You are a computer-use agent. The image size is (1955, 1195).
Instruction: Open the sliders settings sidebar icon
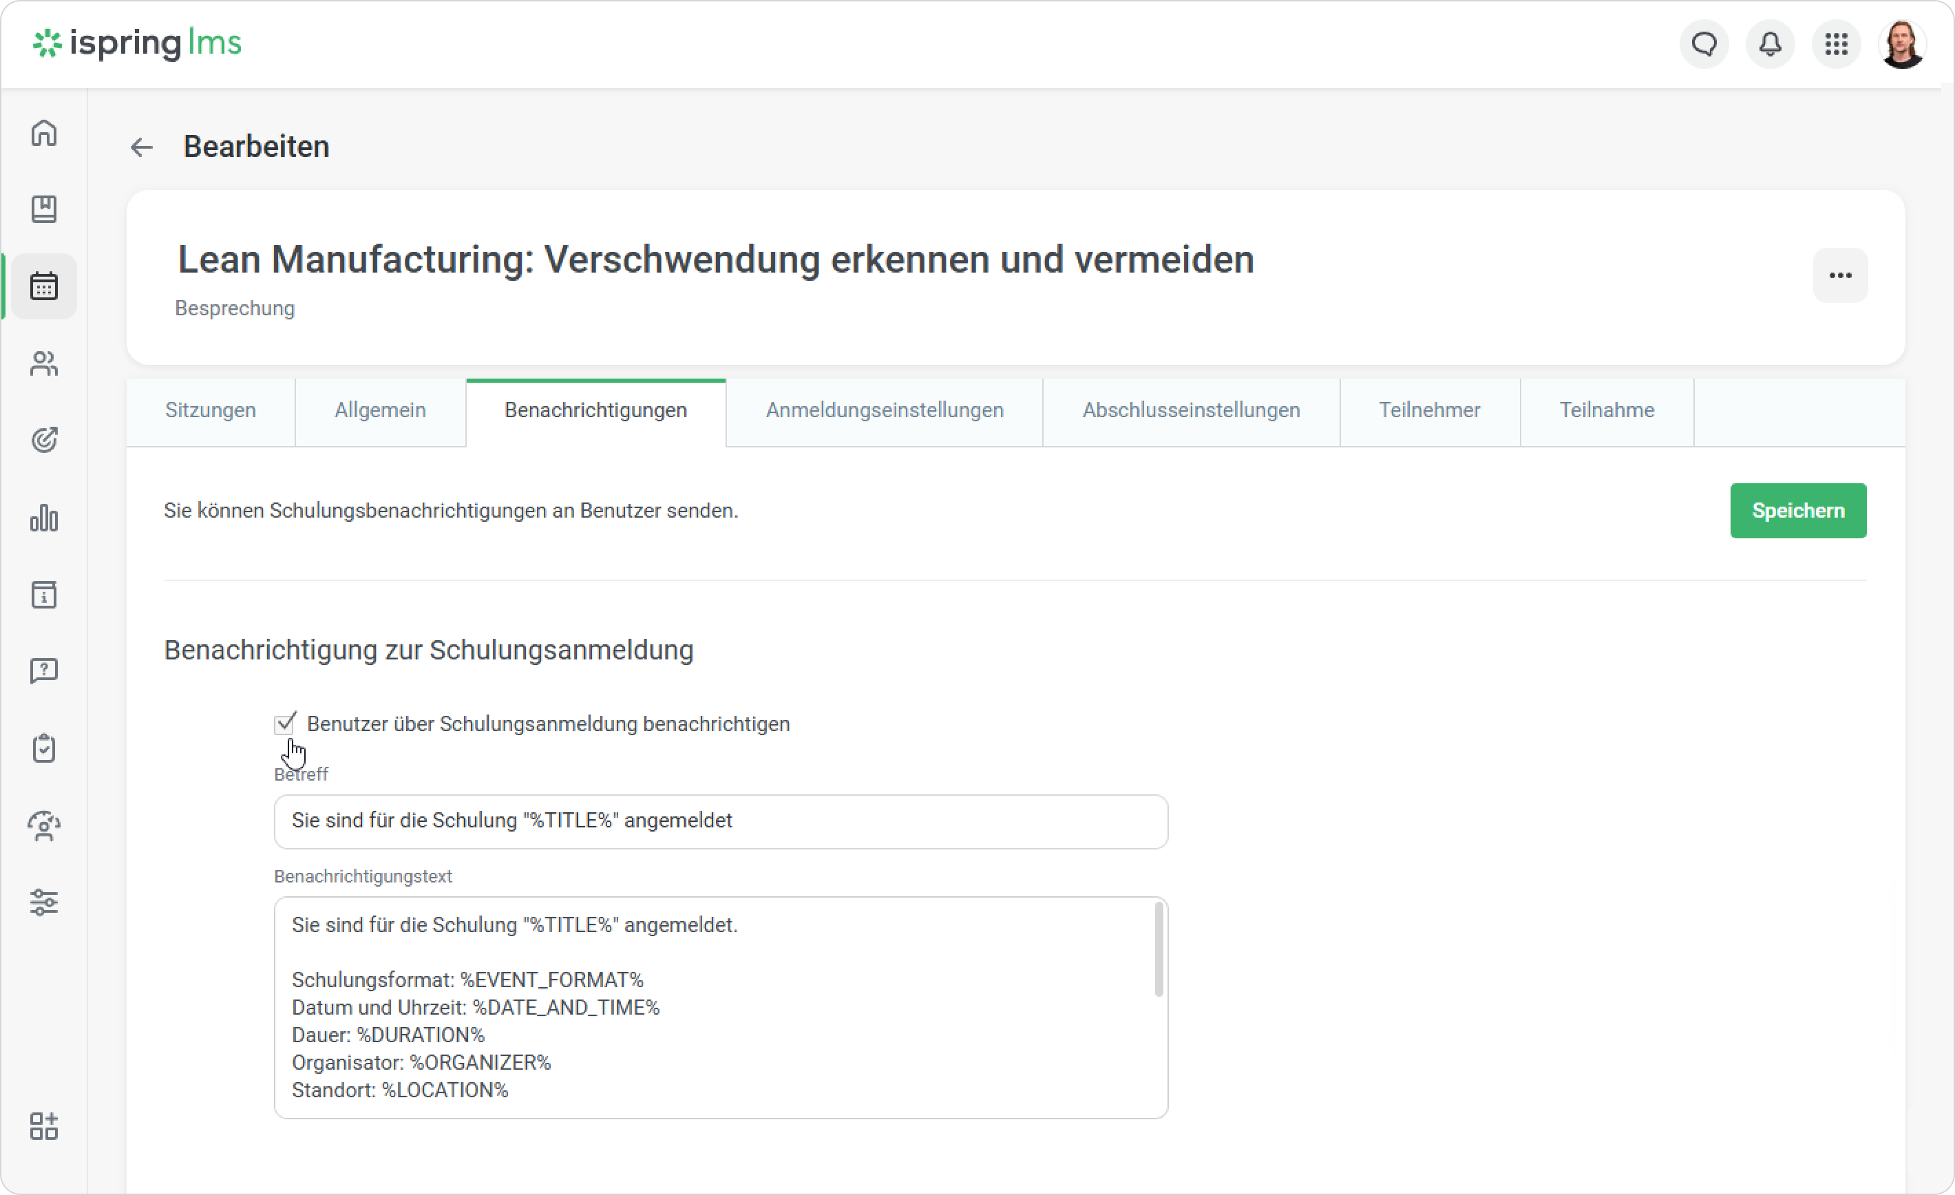pyautogui.click(x=45, y=902)
